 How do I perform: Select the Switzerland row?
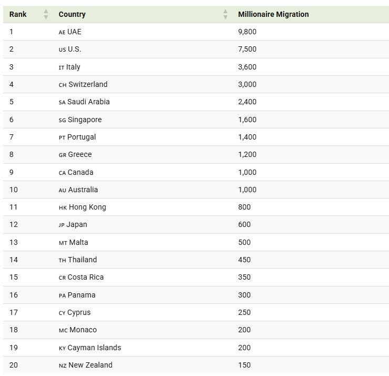[x=196, y=84]
